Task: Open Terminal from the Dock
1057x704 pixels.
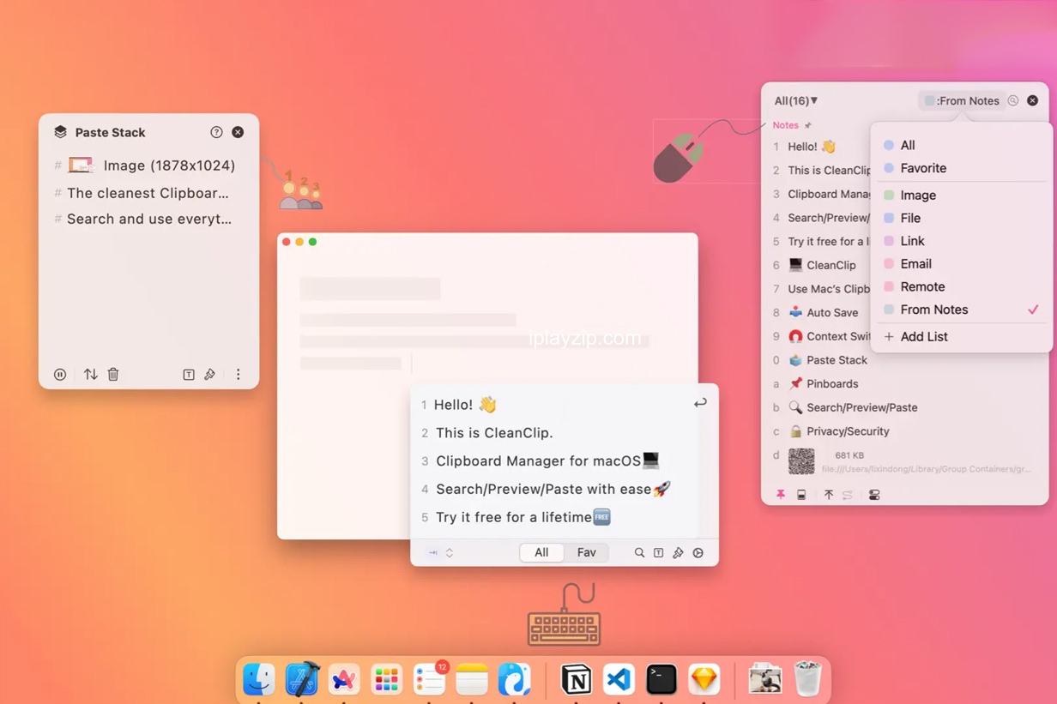Action: pos(661,679)
